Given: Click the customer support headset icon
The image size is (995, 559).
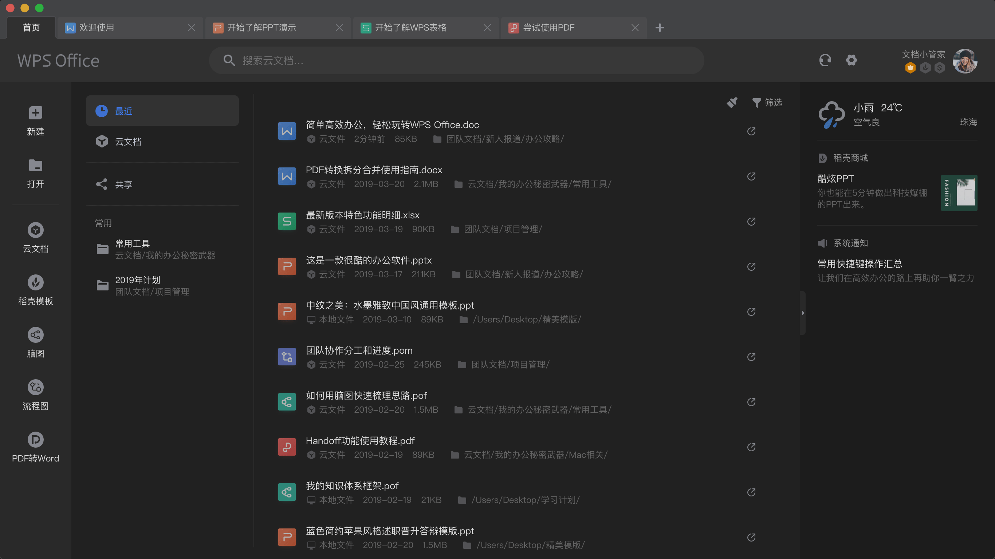Looking at the screenshot, I should (825, 60).
